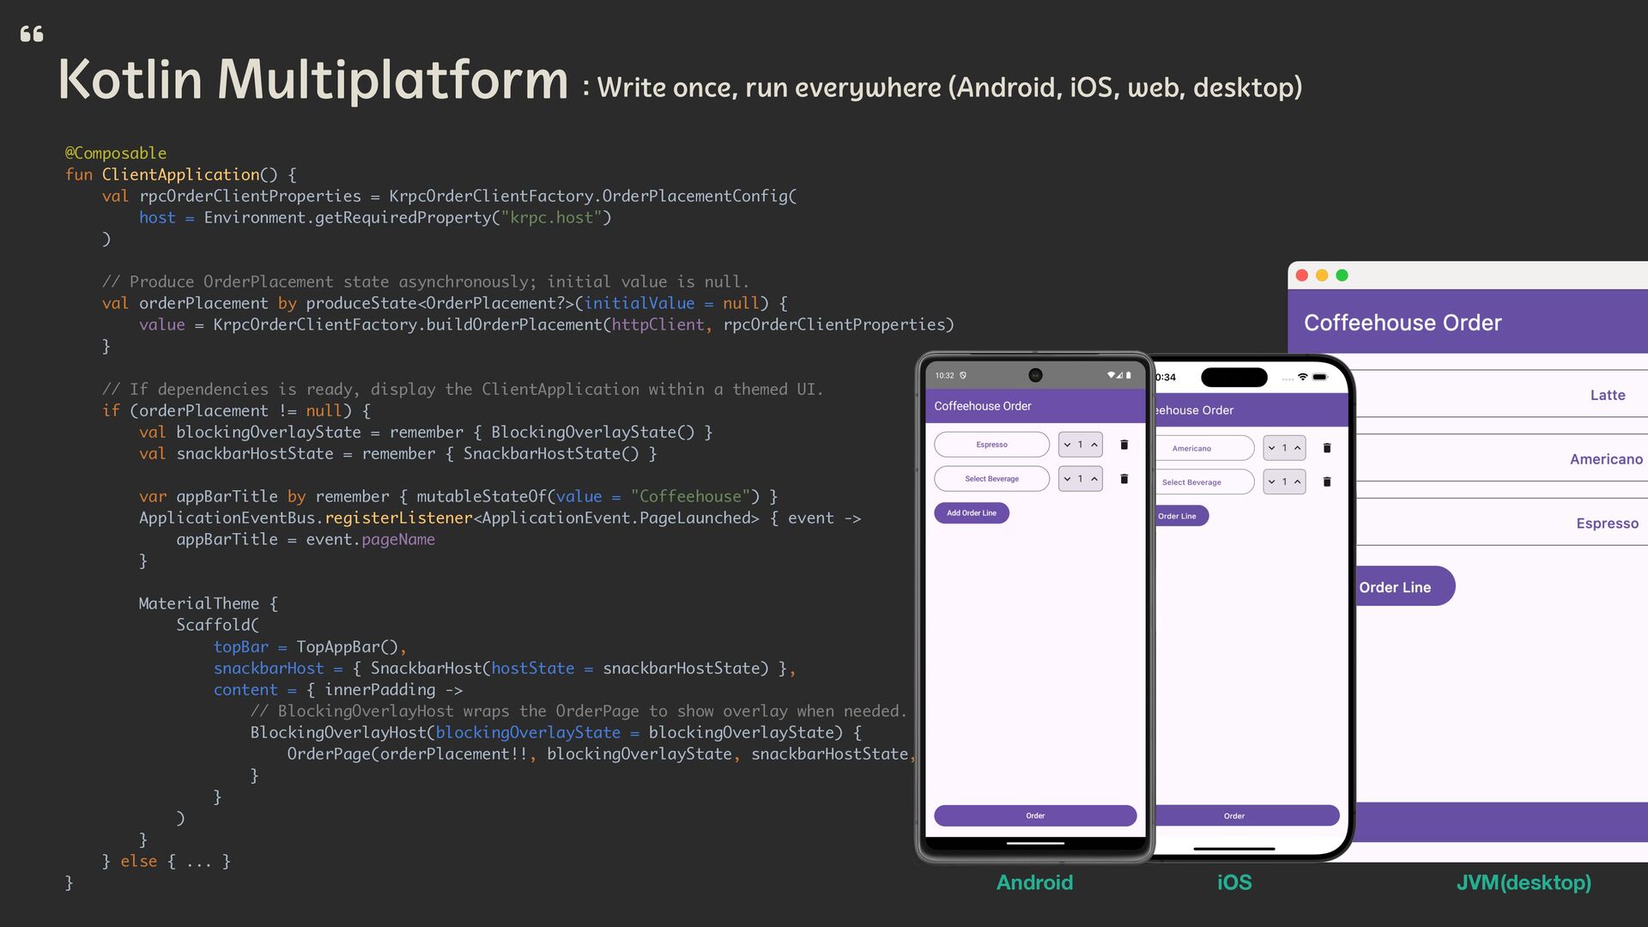The width and height of the screenshot is (1648, 927).
Task: Choose Espresso in desktop beverage list
Action: [1606, 524]
